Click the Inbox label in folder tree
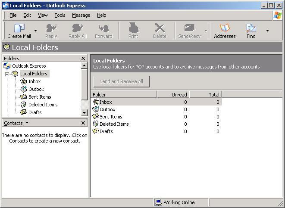 click(34, 81)
